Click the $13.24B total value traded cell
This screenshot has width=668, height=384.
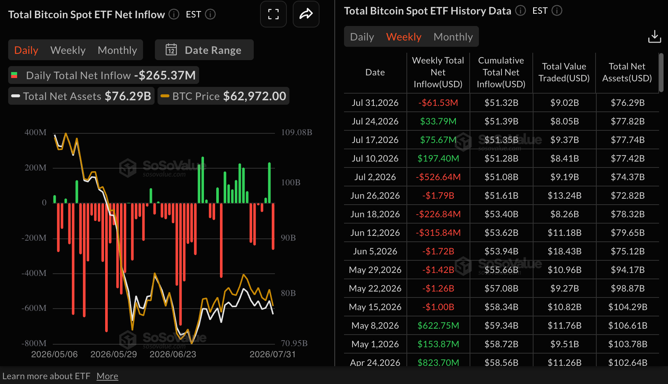tap(564, 195)
